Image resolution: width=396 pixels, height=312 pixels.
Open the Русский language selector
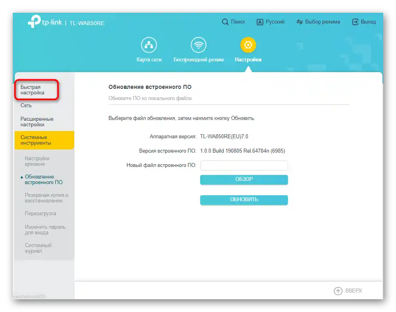point(275,22)
